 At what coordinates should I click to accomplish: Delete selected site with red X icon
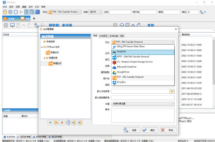tap(62, 122)
